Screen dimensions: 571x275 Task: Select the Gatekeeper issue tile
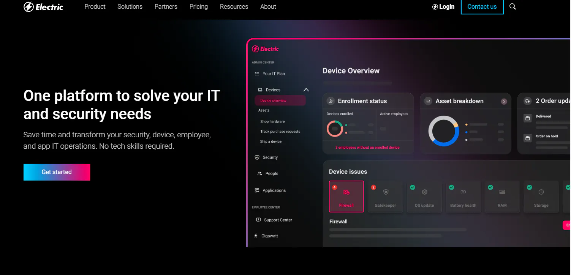point(385,196)
